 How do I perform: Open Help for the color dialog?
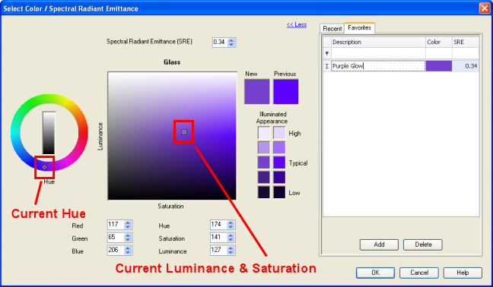tap(463, 273)
